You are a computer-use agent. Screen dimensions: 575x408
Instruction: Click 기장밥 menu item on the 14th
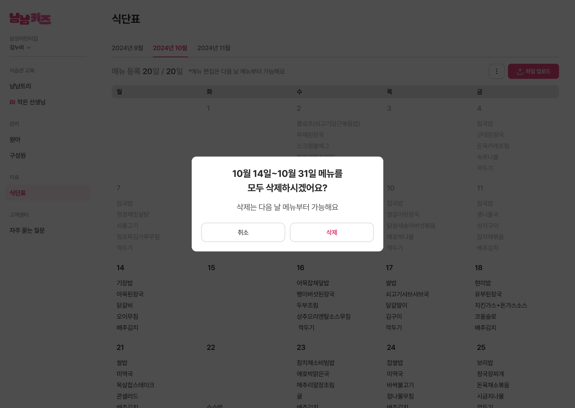(x=125, y=283)
